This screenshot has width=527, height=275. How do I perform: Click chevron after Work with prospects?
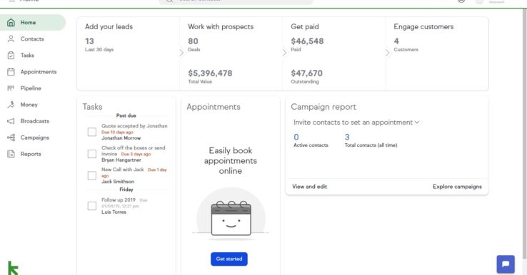tap(284, 53)
